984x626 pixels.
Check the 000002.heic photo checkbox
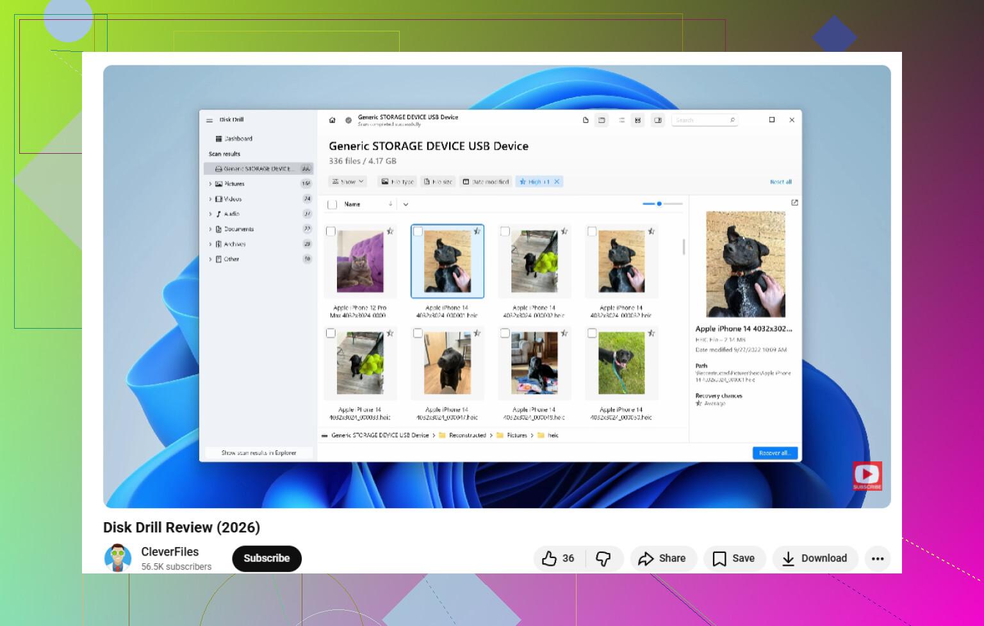tap(505, 231)
